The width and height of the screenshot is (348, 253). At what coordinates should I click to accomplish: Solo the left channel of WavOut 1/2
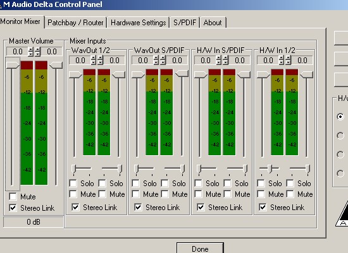pos(73,183)
